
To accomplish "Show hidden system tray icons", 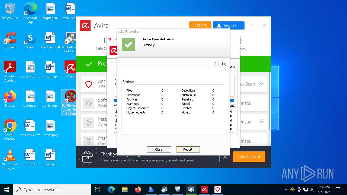I will [286, 190].
